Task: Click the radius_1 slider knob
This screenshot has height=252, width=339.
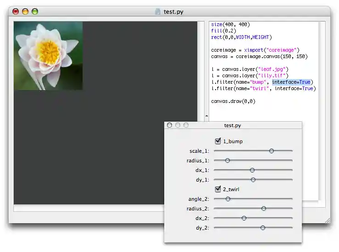Action: [x=228, y=161]
